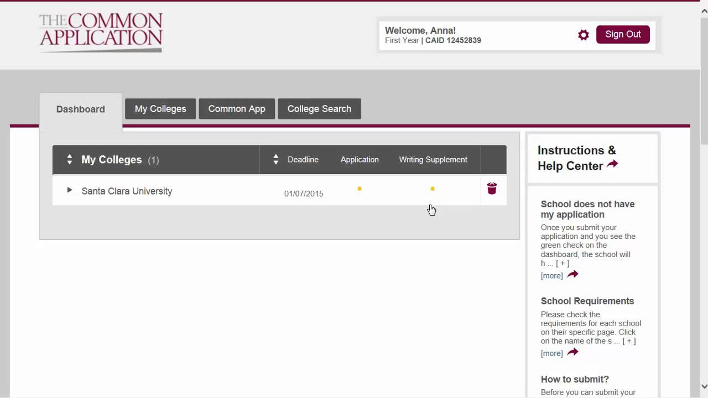Click the 'School Requirements' help heading
This screenshot has width=708, height=398.
point(587,301)
